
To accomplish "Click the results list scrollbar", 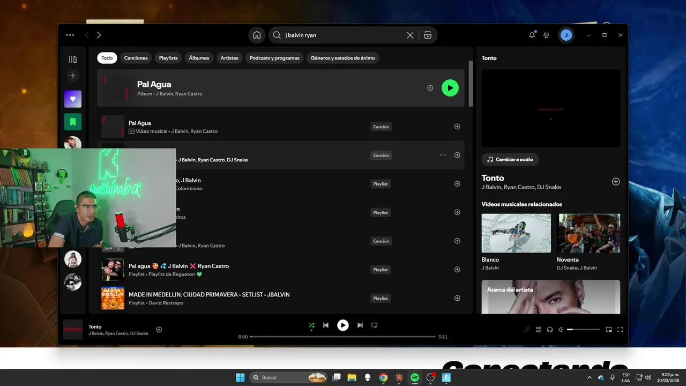I will click(471, 83).
